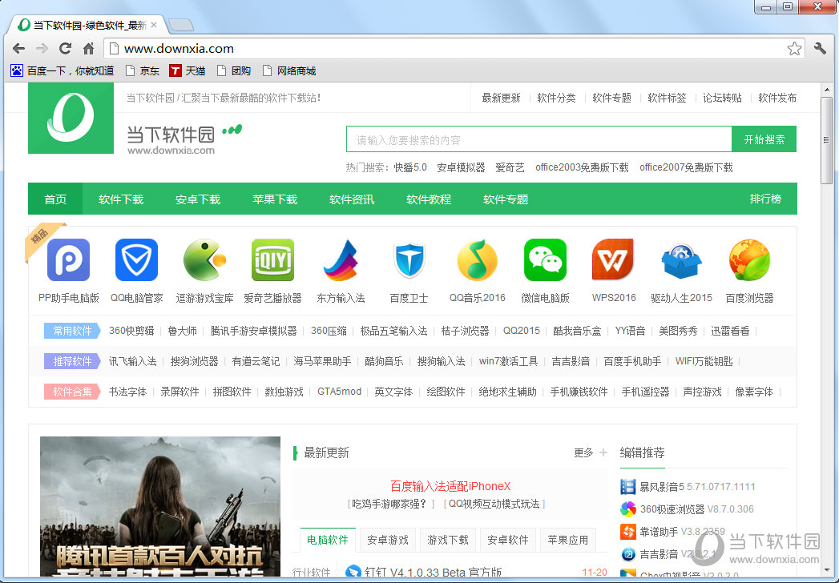Open the 软件分类 top link
Screen dimensions: 839x583
[556, 98]
